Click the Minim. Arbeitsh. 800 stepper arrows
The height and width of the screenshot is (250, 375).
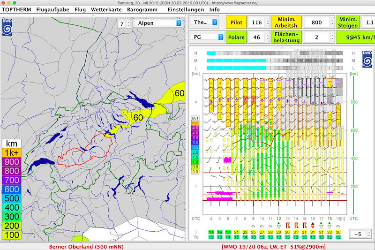332,23
